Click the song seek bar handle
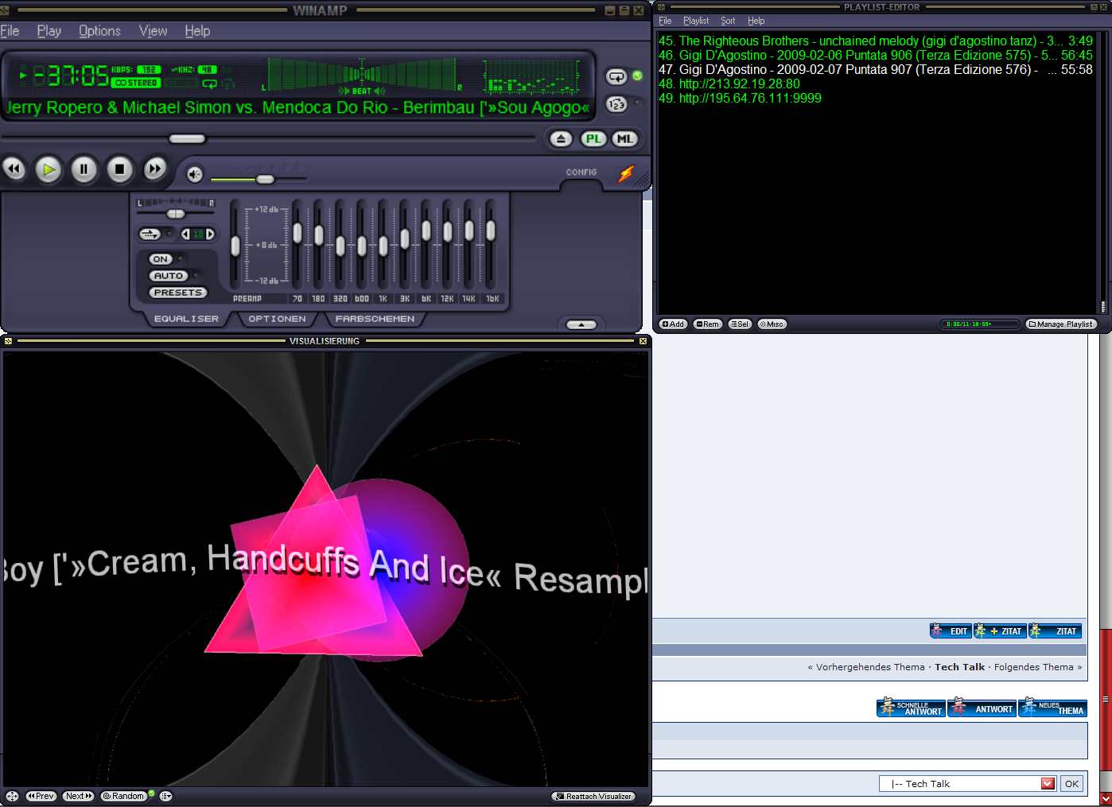The height and width of the screenshot is (807, 1112). click(188, 138)
